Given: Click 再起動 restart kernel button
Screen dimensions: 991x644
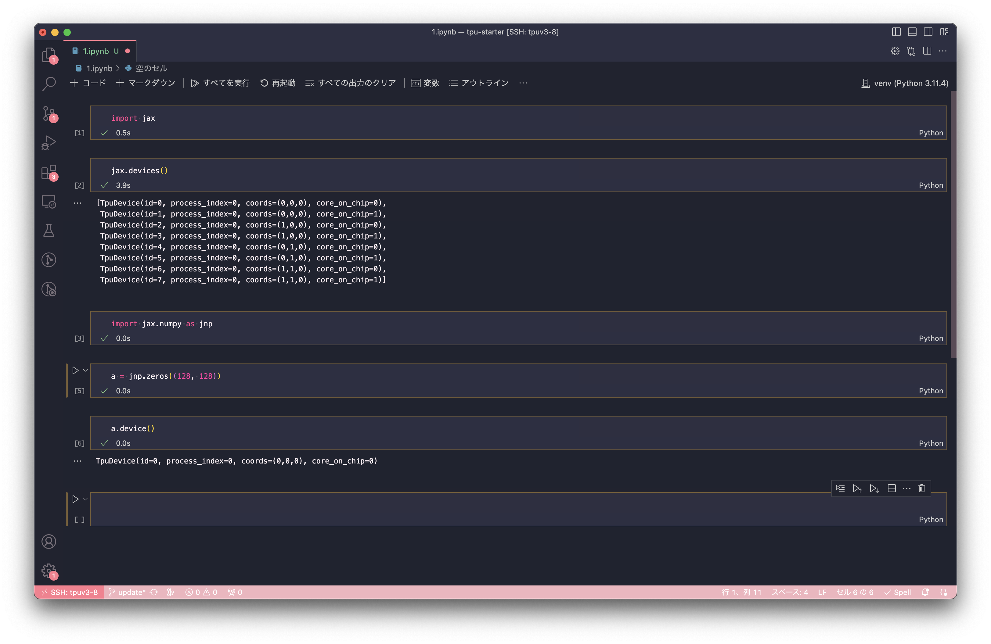Looking at the screenshot, I should [278, 83].
